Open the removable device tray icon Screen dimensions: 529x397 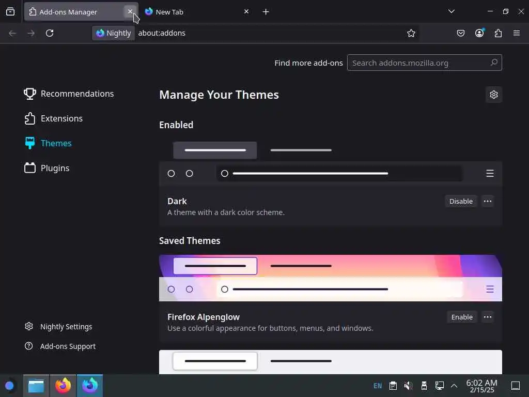tap(424, 386)
